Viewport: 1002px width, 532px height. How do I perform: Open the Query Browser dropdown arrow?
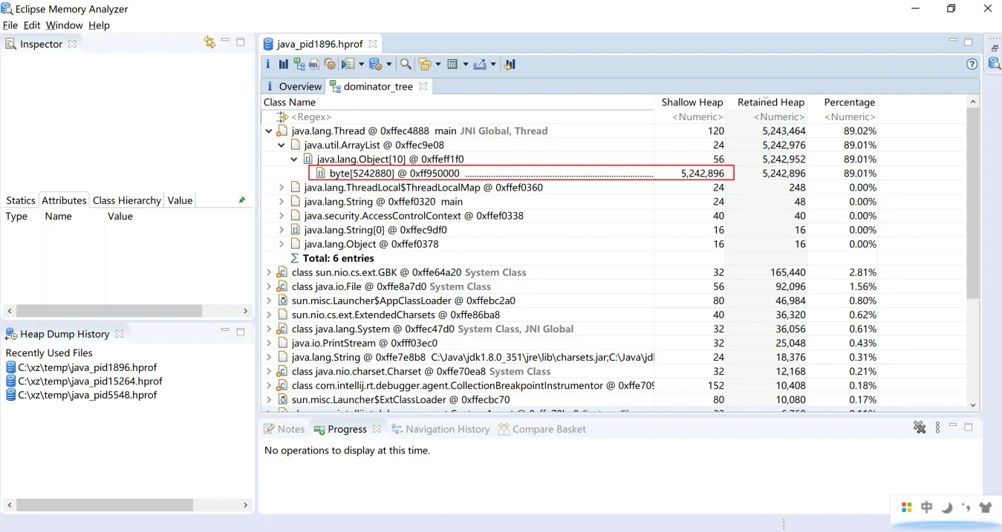pyautogui.click(x=389, y=65)
